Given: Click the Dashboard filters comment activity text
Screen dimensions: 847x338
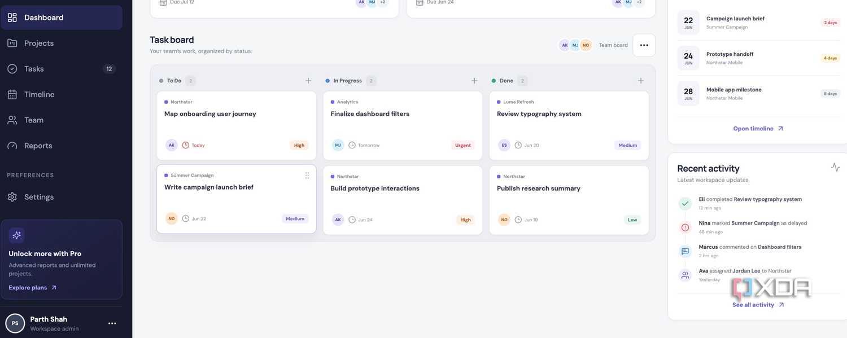Looking at the screenshot, I should (x=750, y=247).
